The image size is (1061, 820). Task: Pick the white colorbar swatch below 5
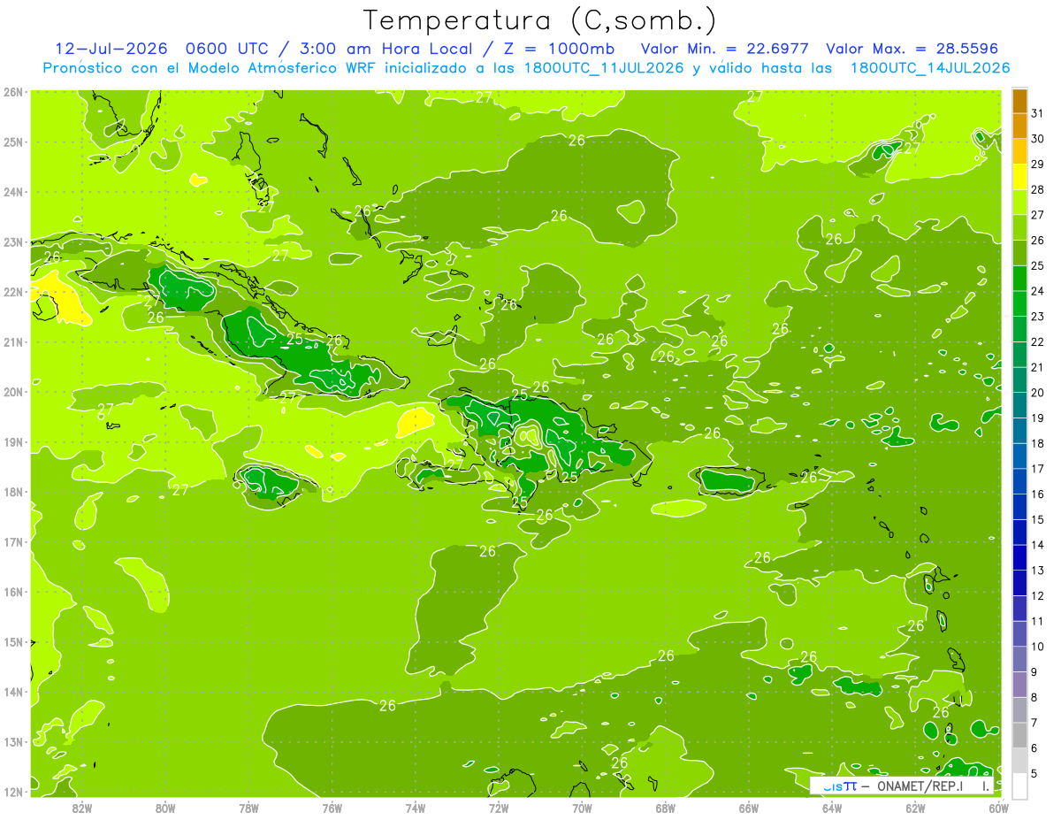coord(1019,786)
